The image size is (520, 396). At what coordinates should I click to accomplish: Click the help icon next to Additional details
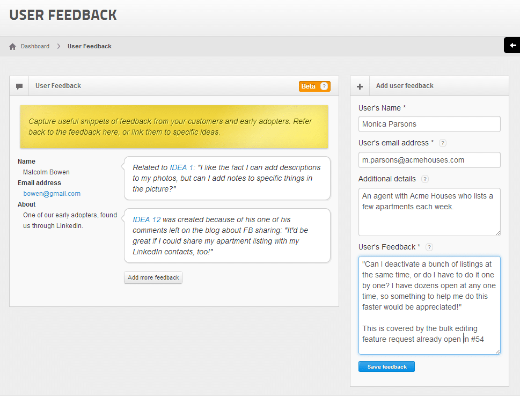424,179
